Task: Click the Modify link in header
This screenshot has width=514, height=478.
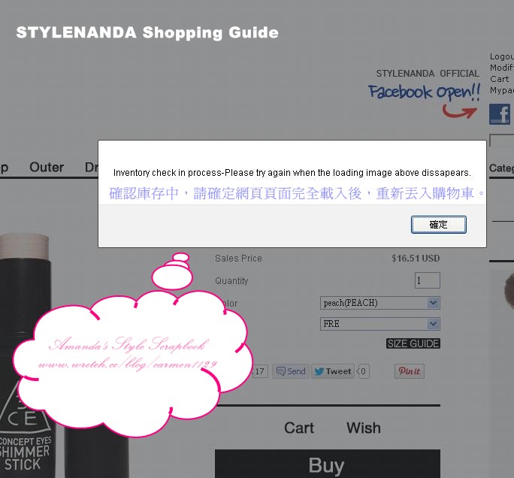Action: [x=501, y=68]
